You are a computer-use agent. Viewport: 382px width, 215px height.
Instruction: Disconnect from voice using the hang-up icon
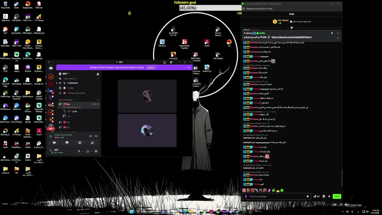pos(96,136)
